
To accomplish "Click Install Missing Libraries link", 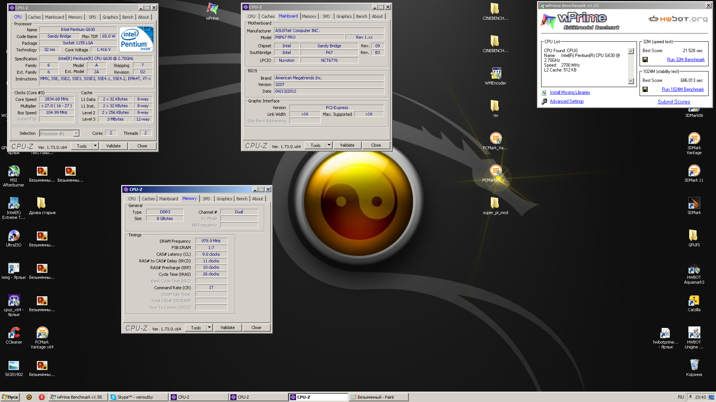I will click(x=570, y=92).
